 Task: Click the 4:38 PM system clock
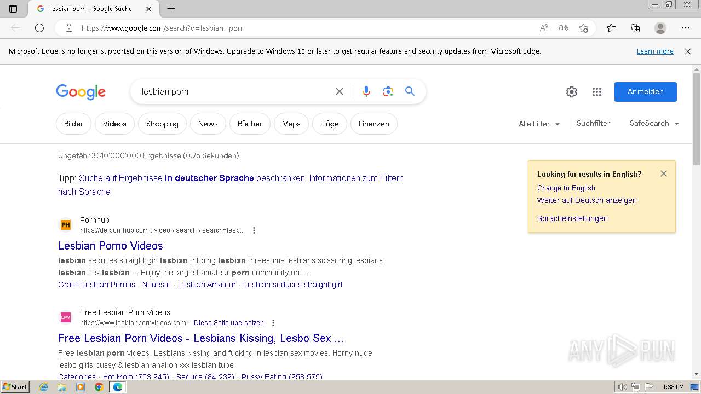click(x=673, y=387)
